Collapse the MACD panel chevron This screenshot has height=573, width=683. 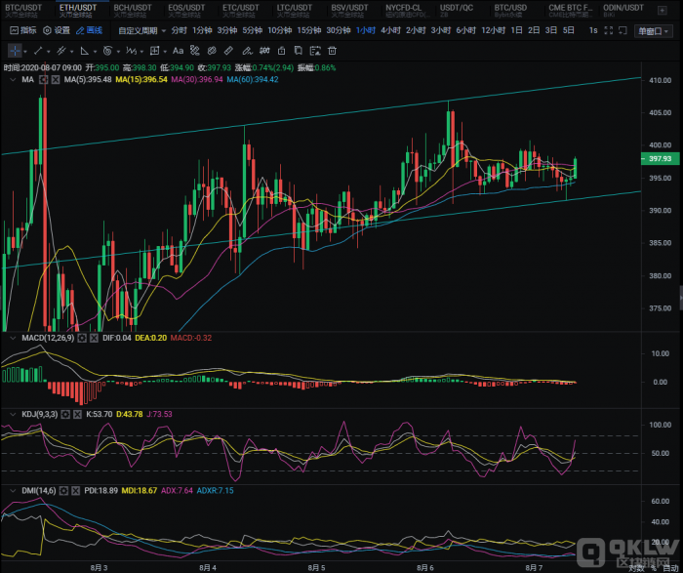(x=13, y=338)
